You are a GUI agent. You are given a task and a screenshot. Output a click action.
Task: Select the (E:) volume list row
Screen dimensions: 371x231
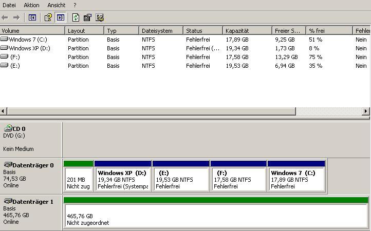pyautogui.click(x=185, y=66)
